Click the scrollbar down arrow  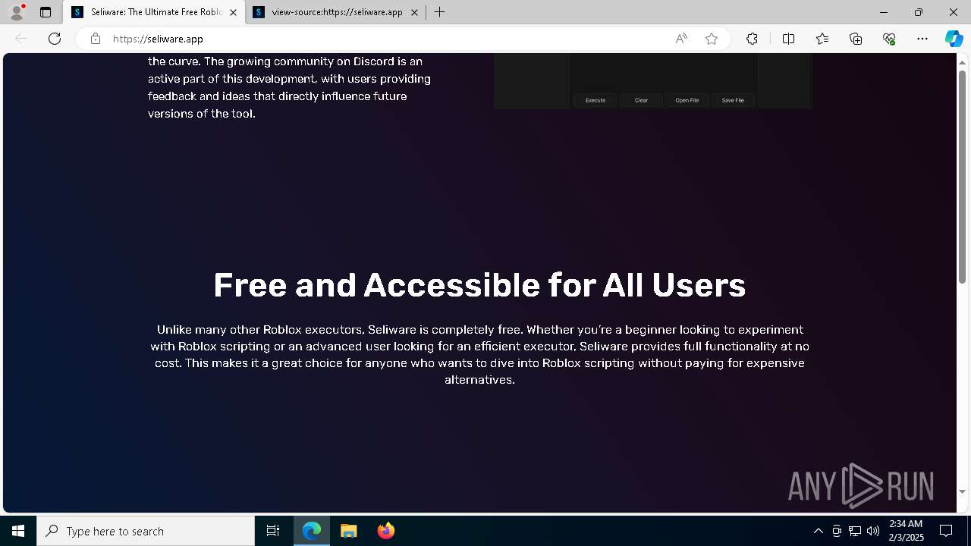(962, 491)
